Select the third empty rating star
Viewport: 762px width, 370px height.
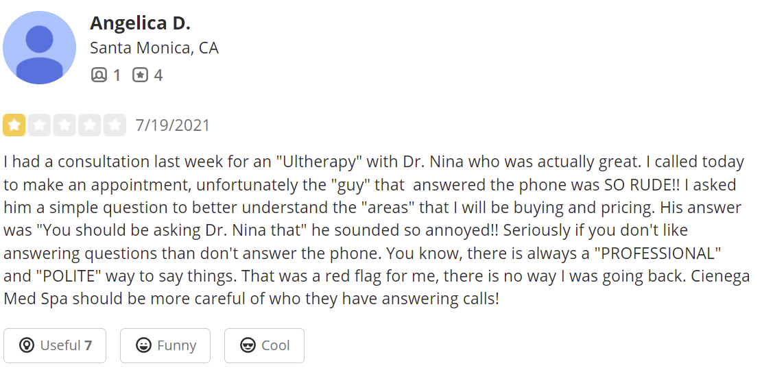[x=64, y=125]
